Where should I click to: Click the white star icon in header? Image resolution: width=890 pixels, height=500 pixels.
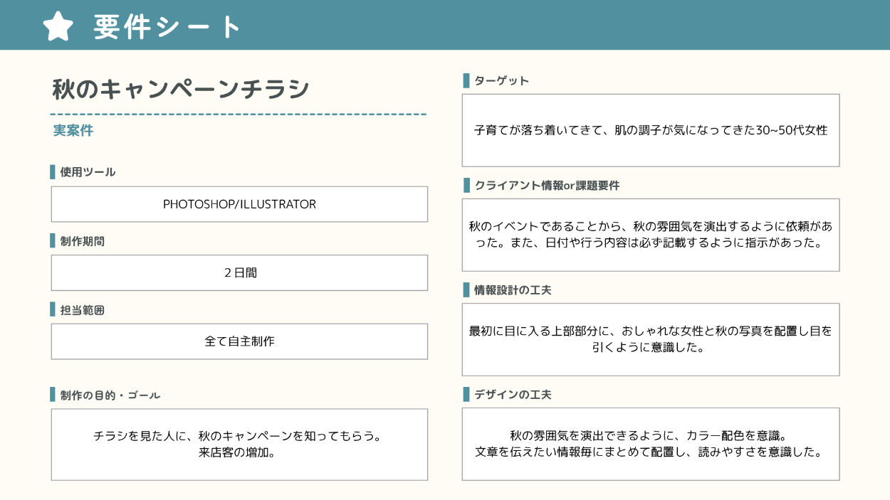click(58, 26)
